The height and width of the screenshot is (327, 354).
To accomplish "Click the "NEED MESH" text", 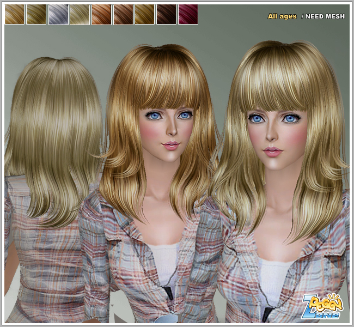I will (x=325, y=16).
